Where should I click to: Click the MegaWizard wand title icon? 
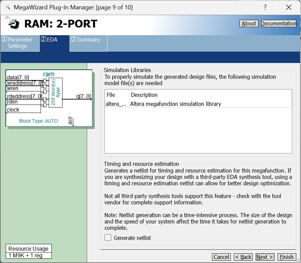(x=8, y=7)
